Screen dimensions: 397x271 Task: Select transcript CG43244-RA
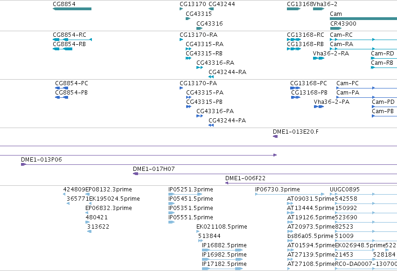(x=227, y=72)
